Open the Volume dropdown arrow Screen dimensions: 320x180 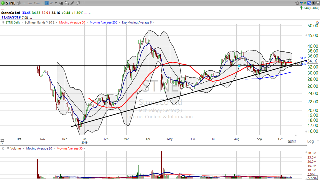(x=23, y=148)
